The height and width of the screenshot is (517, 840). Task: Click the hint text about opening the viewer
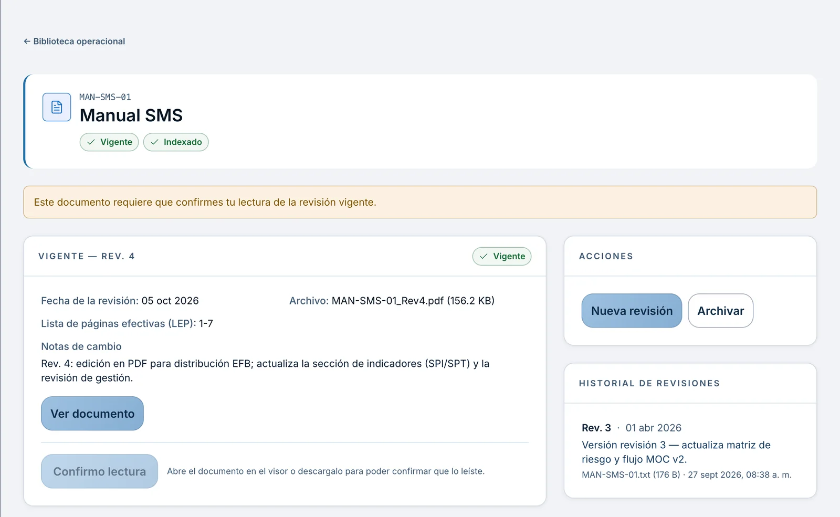point(326,471)
